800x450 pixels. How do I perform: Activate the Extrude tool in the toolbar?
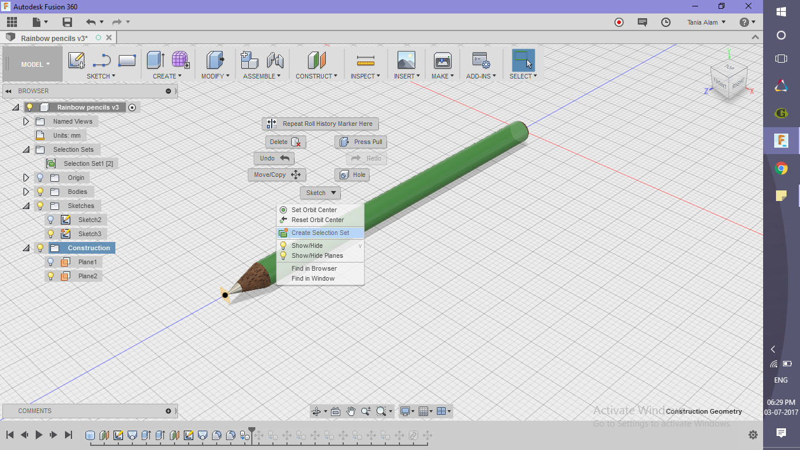(155, 60)
